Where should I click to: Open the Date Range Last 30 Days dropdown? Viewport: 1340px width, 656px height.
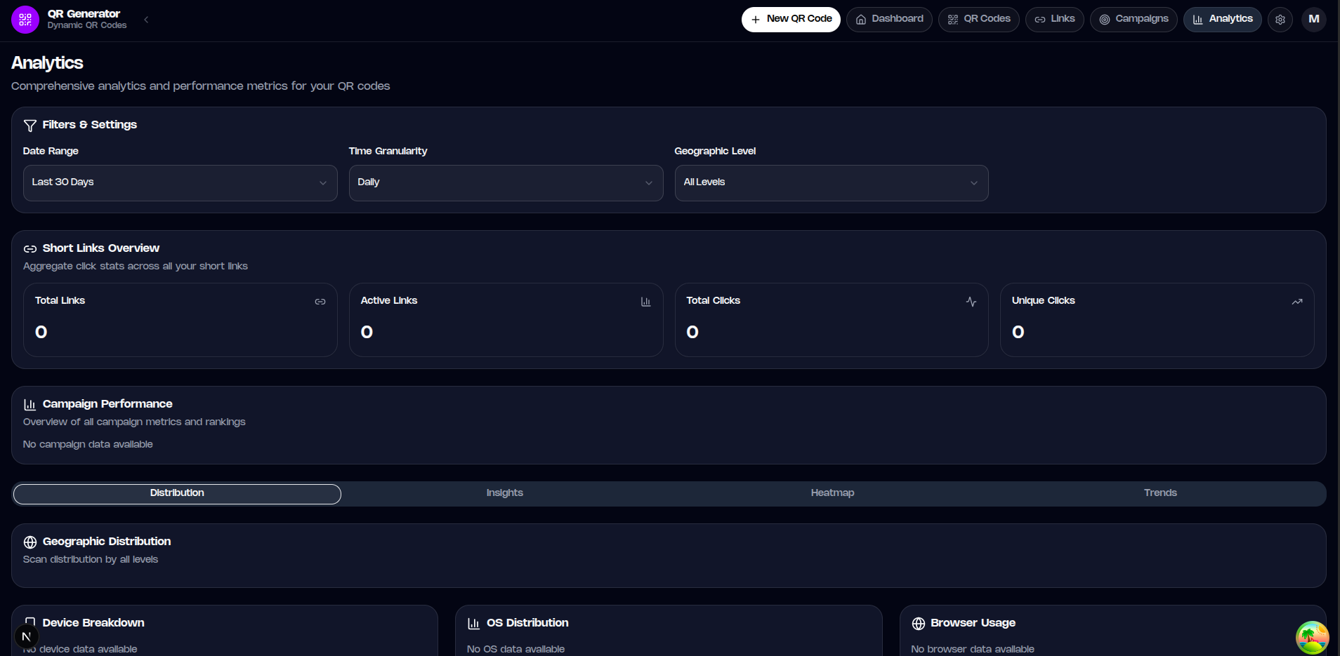pyautogui.click(x=180, y=183)
